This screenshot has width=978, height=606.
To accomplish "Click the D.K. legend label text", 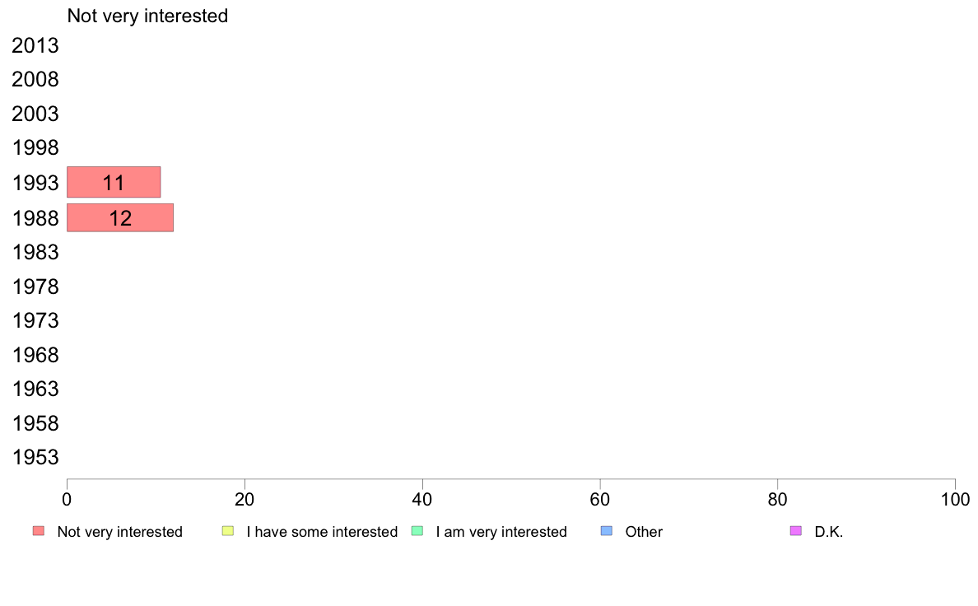I will pyautogui.click(x=829, y=532).
